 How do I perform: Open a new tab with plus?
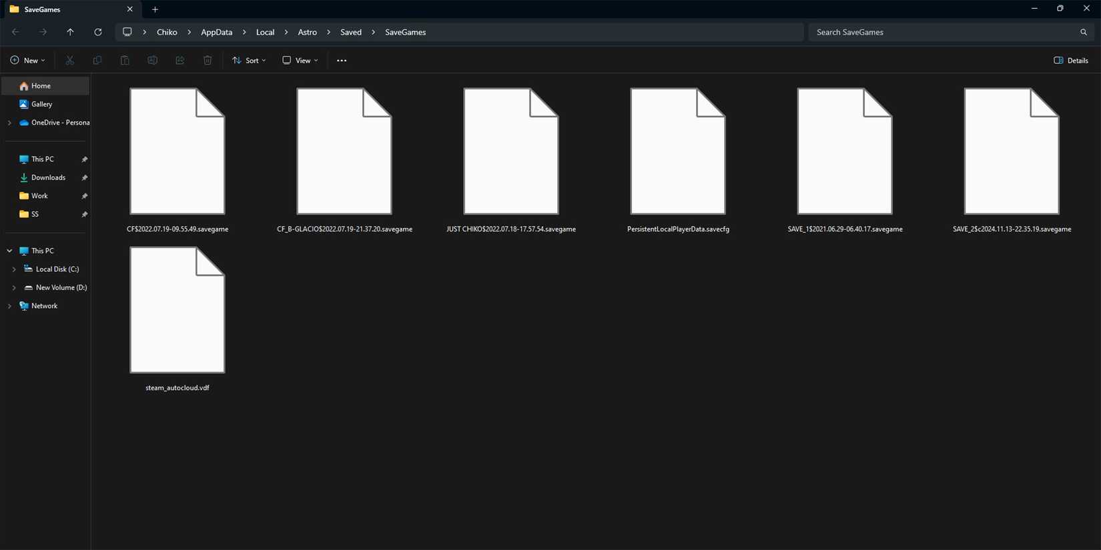(x=155, y=9)
